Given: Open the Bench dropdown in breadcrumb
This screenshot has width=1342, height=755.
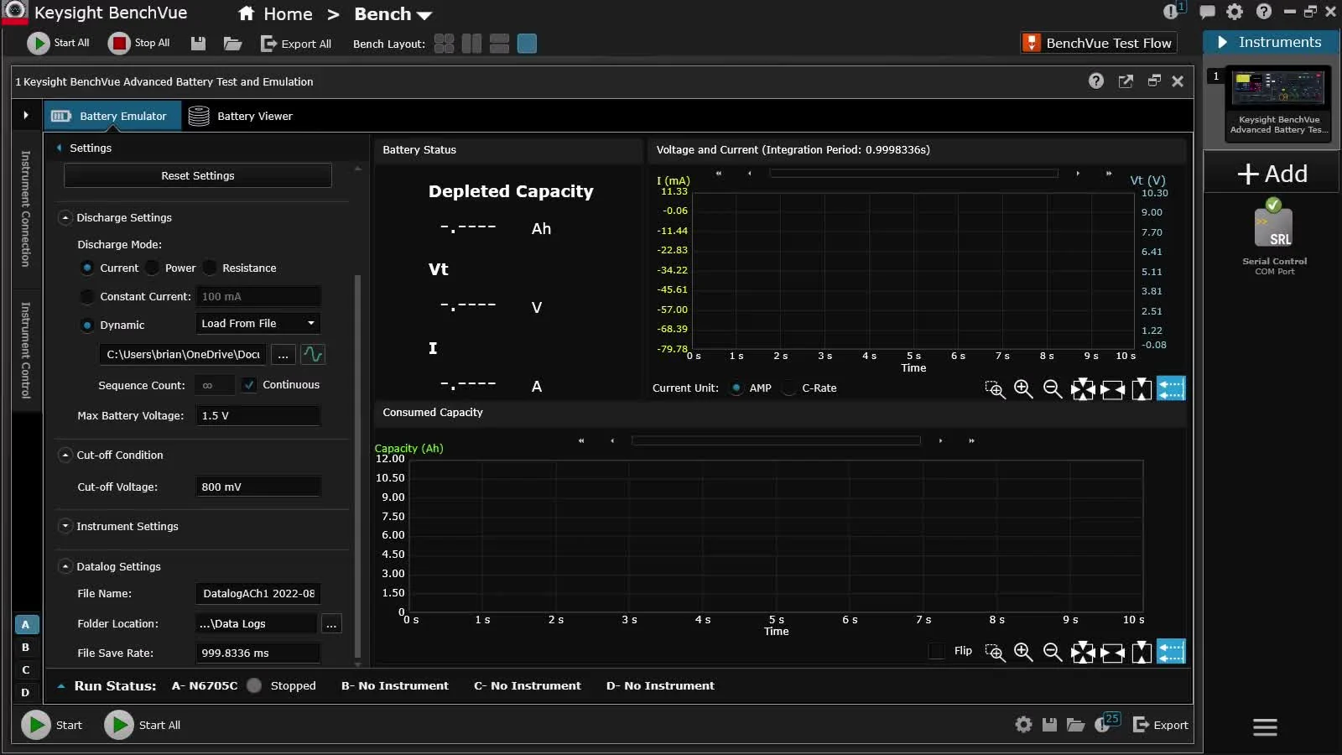Looking at the screenshot, I should (393, 14).
